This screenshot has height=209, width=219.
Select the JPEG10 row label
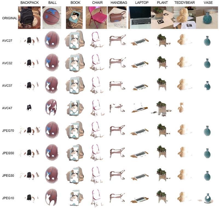8,198
